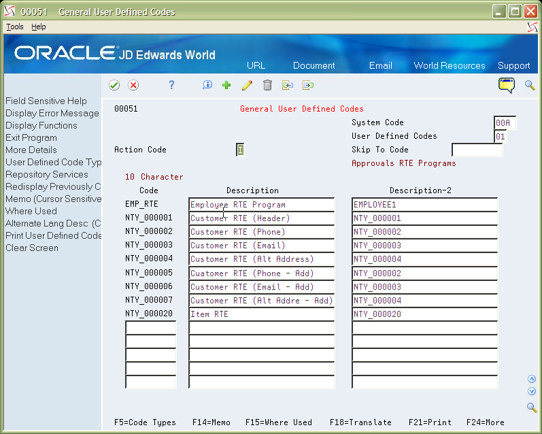Click the Inquire info icon
Image resolution: width=542 pixels, height=434 pixels.
click(x=207, y=85)
